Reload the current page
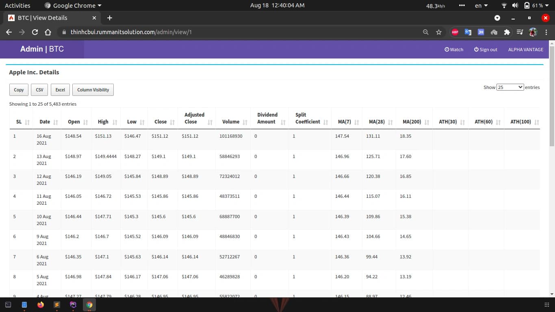Viewport: 555px width, 312px height. pyautogui.click(x=35, y=32)
